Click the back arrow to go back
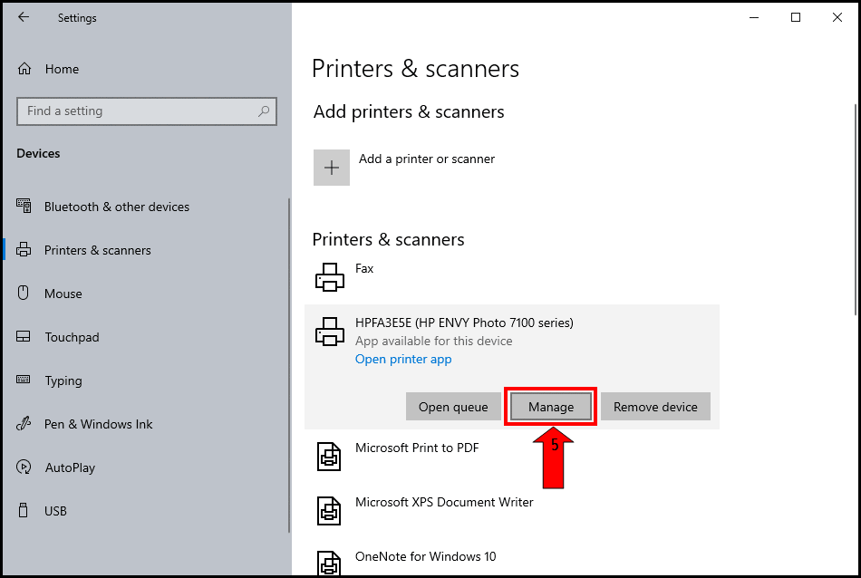 click(x=24, y=16)
